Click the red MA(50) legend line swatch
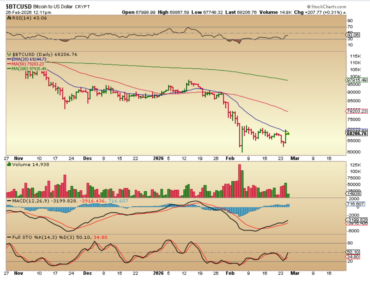Image resolution: width=370 pixels, height=281 pixels. coord(9,64)
